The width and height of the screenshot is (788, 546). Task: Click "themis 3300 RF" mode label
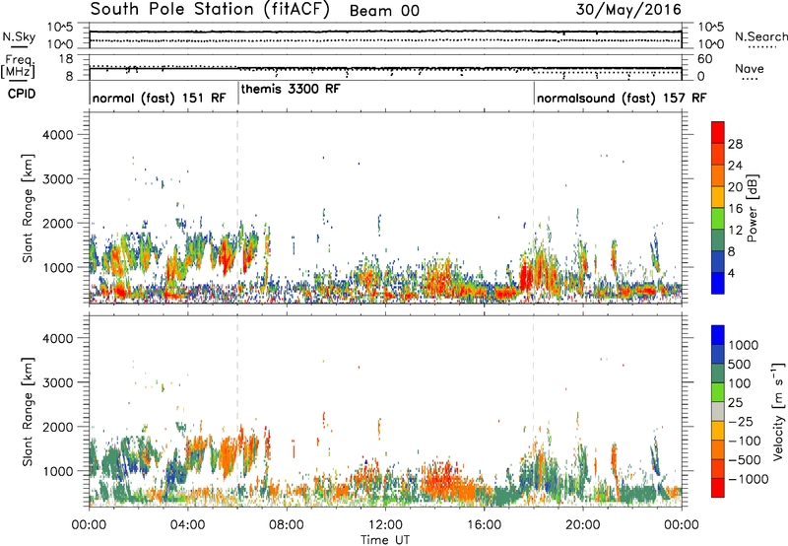(291, 89)
